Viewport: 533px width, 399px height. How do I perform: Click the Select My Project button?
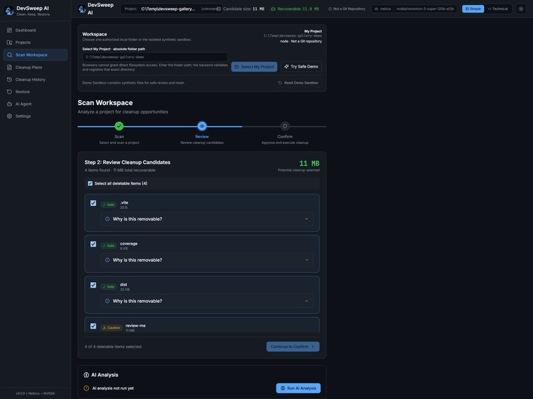(x=254, y=67)
